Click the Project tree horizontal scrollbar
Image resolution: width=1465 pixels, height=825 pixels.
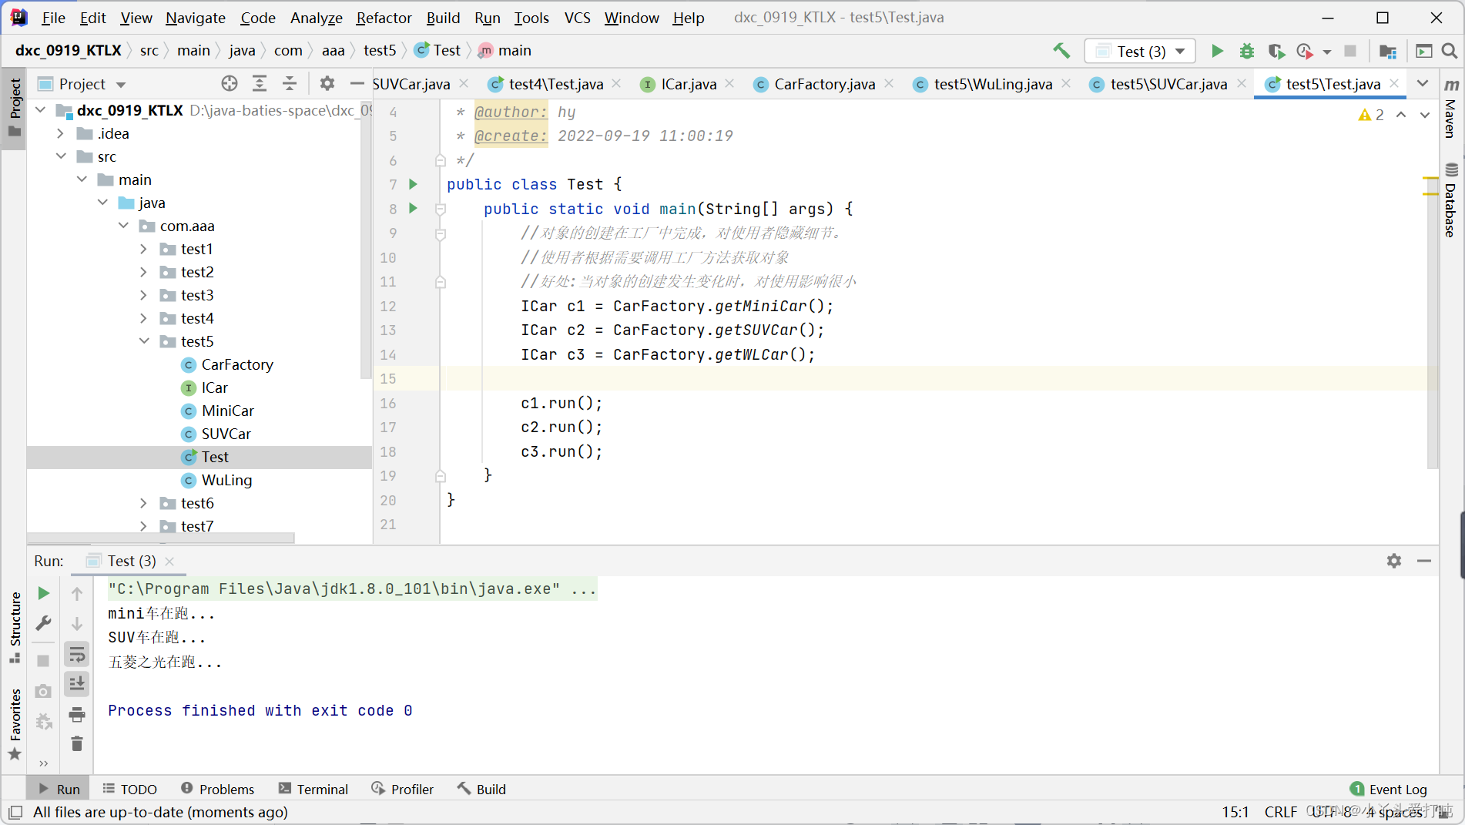pyautogui.click(x=160, y=538)
